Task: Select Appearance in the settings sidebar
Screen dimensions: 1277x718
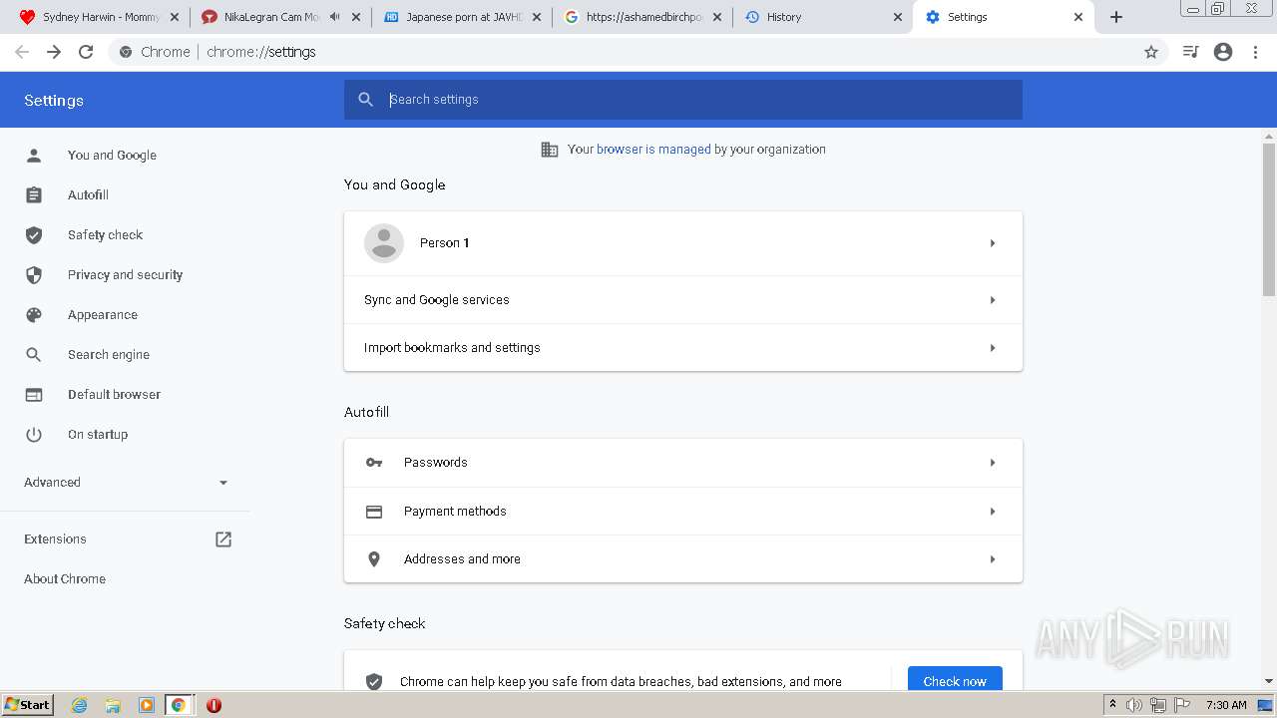Action: (x=103, y=315)
